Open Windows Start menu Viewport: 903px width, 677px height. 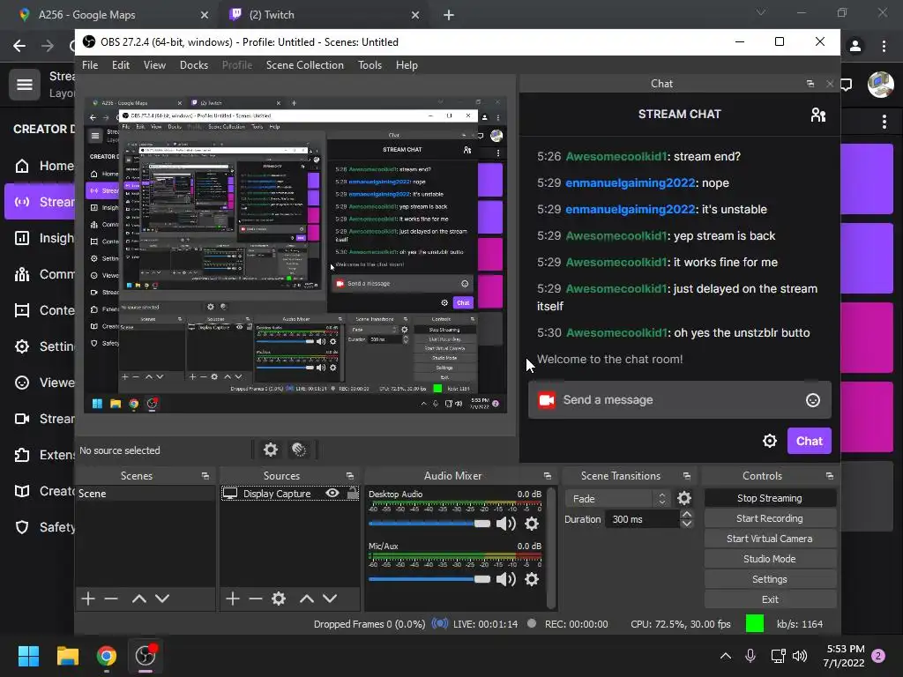28,656
